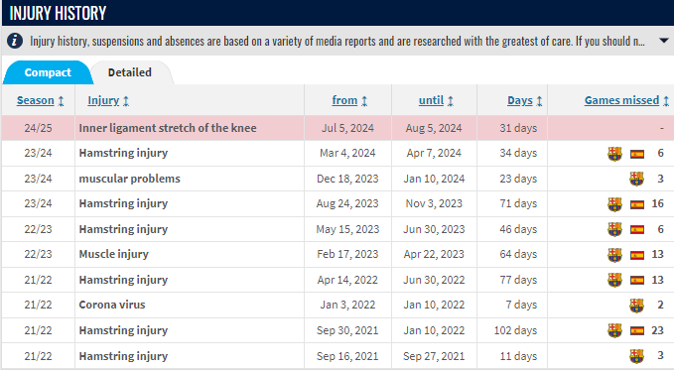Screen dimensions: 674x370
Task: Sort by Days column header
Action: (x=524, y=100)
